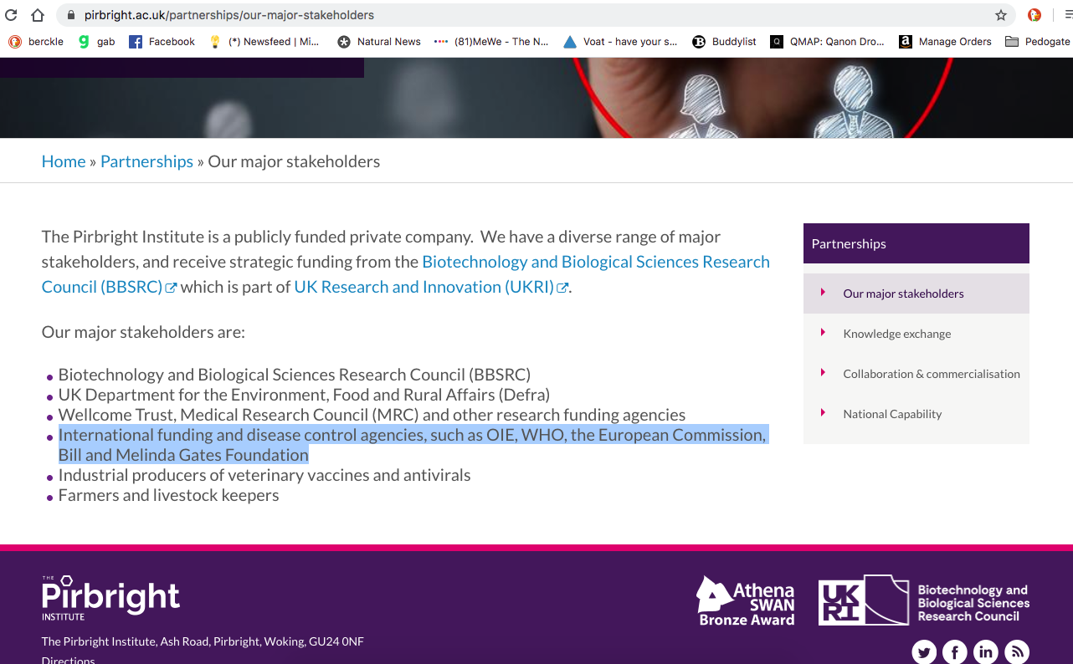1073x664 pixels.
Task: Open the DuckDuckGo extension icon in toolbar
Action: pos(1034,15)
